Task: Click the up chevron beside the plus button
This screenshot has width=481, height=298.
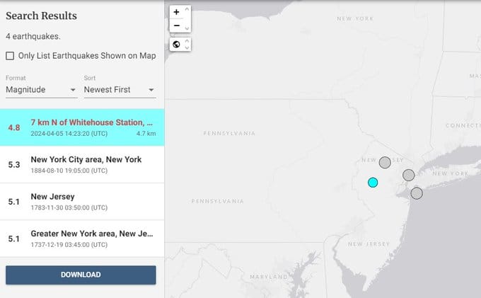Action: [x=187, y=10]
